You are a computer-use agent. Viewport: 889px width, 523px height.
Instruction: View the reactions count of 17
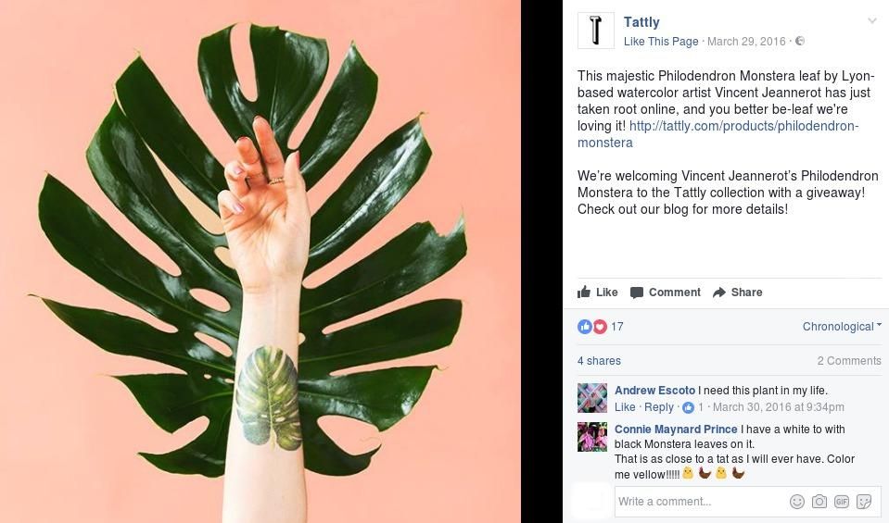click(x=616, y=327)
